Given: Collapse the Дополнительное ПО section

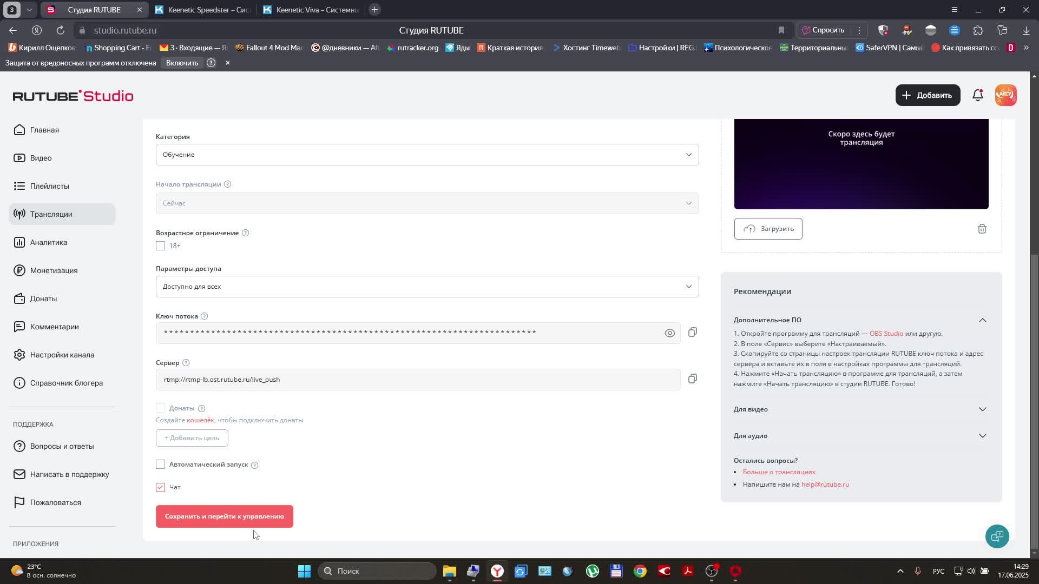Looking at the screenshot, I should 982,320.
